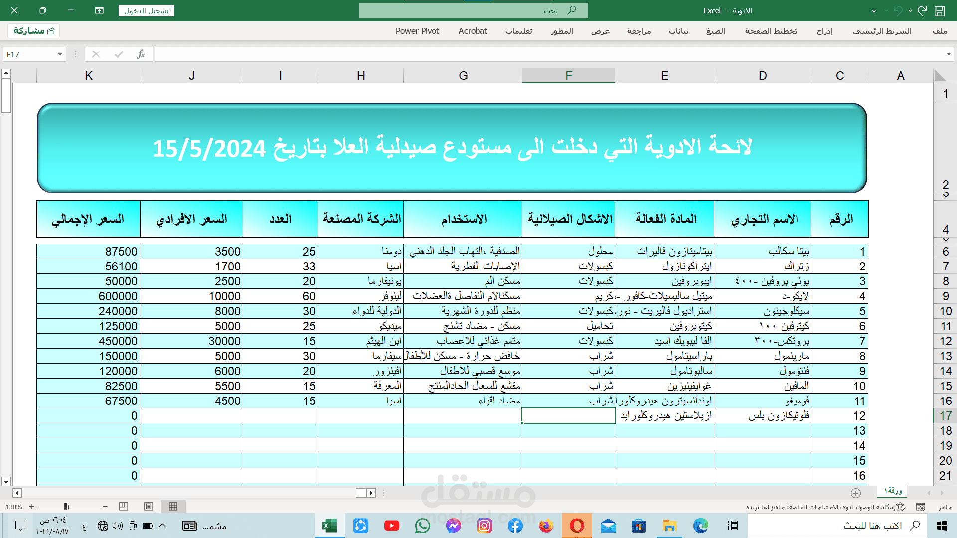Viewport: 957px width, 538px height.
Task: Click the Save icon in title bar
Action: (940, 11)
